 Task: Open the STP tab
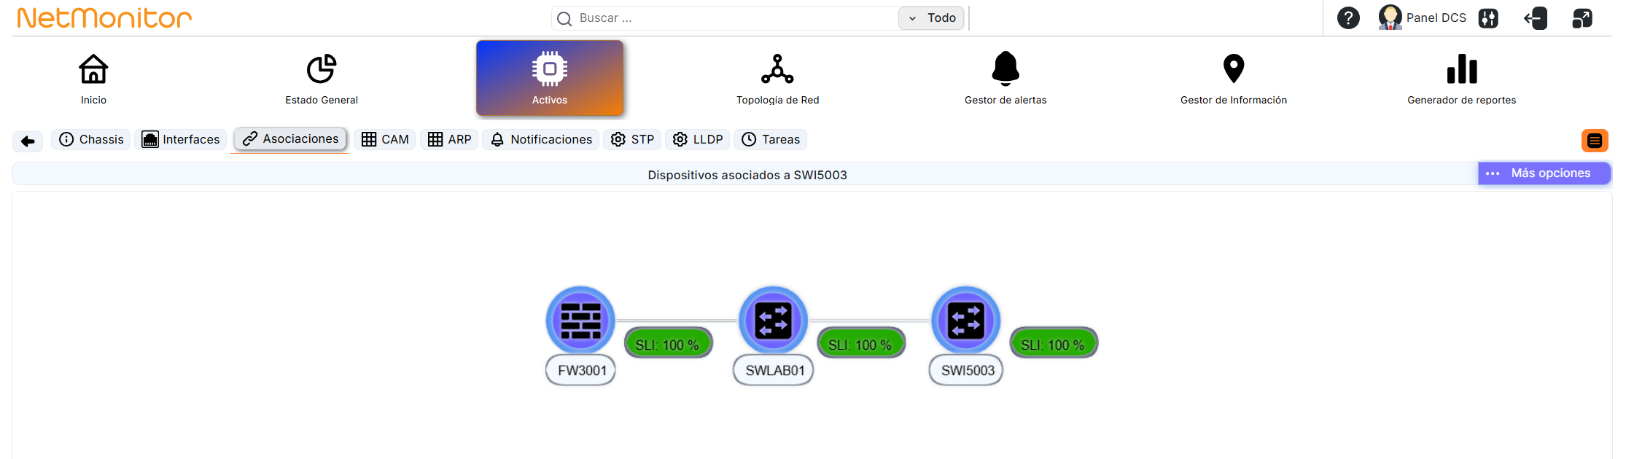[632, 139]
